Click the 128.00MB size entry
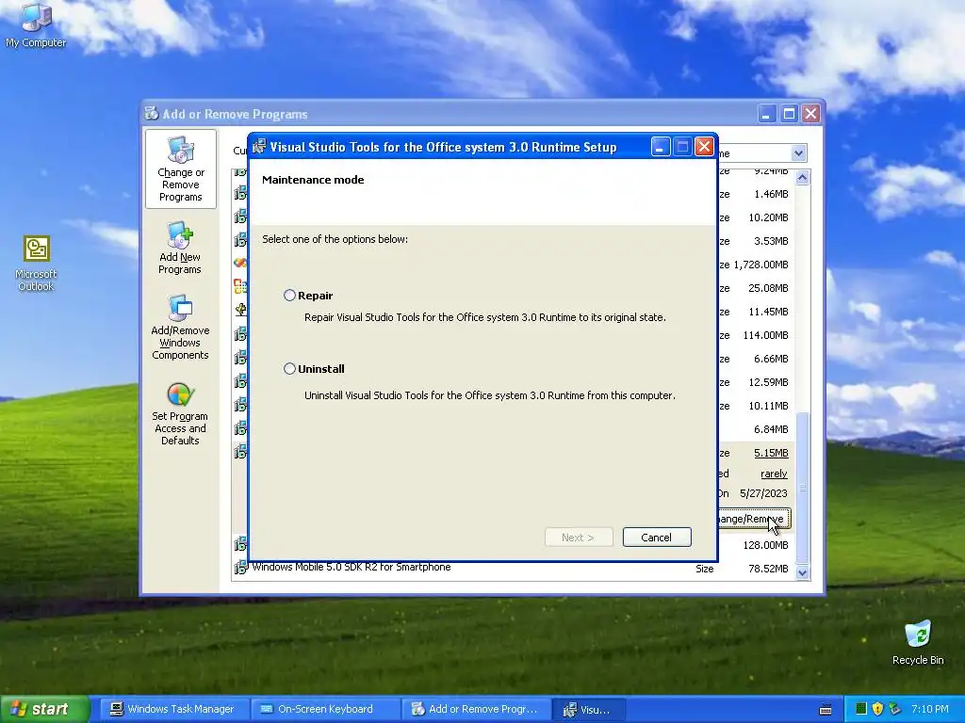The height and width of the screenshot is (723, 965). tap(765, 545)
